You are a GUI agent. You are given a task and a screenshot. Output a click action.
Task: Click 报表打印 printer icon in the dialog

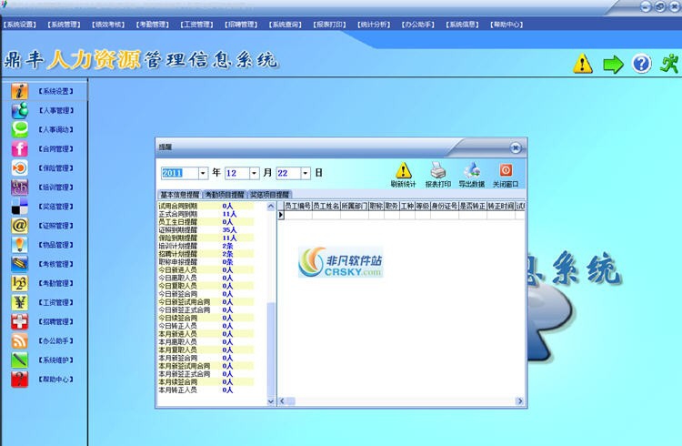[x=437, y=175]
